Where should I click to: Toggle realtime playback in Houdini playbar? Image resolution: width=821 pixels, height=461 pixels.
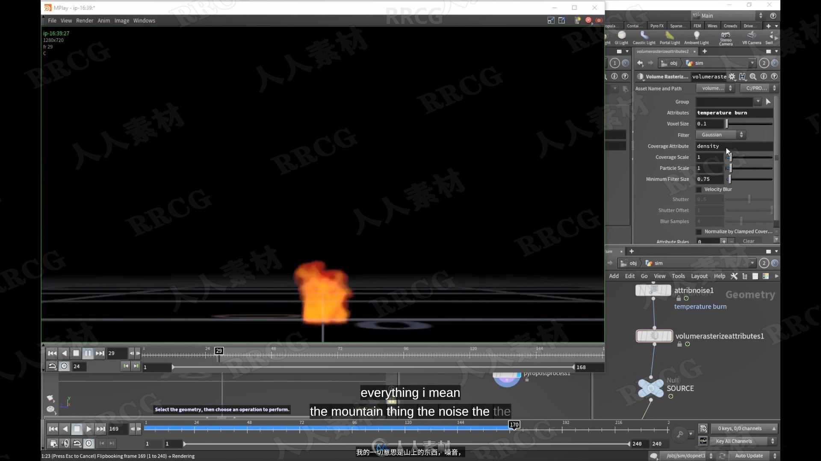pos(89,443)
